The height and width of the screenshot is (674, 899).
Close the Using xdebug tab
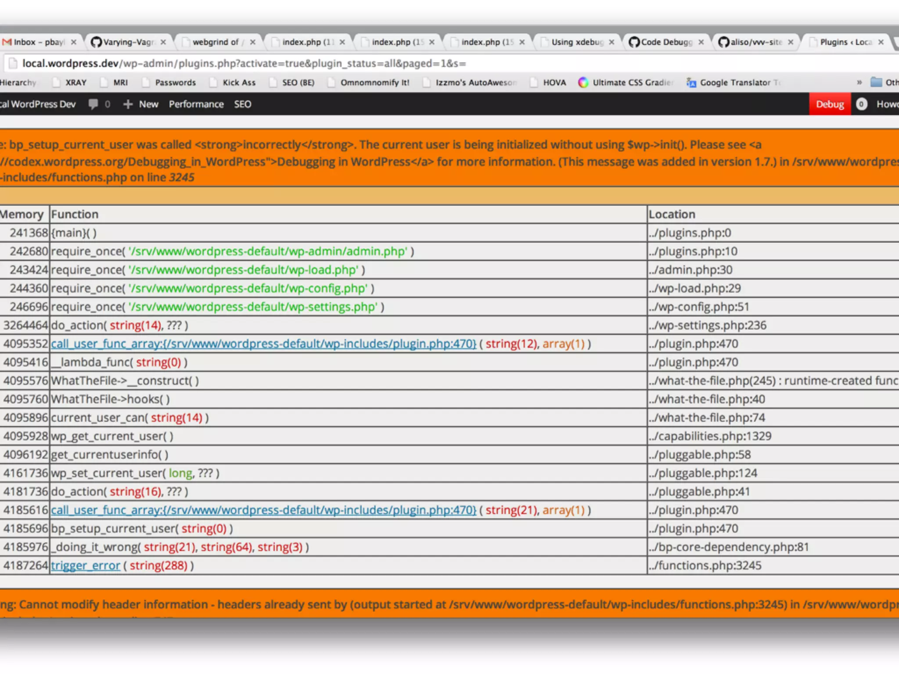point(611,42)
